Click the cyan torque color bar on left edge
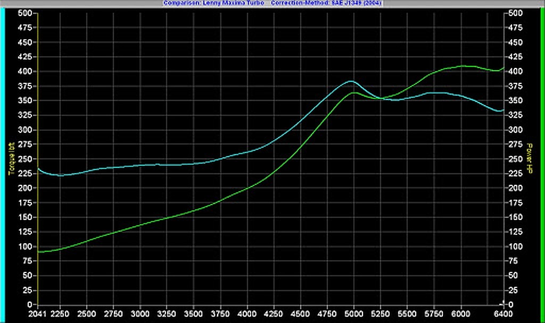 (x=2, y=159)
